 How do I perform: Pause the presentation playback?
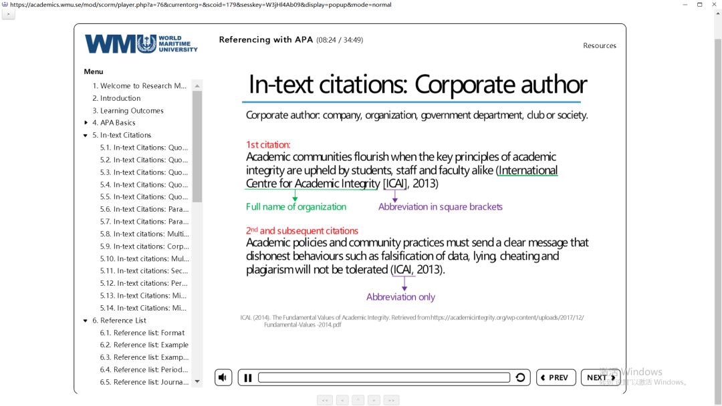248,377
